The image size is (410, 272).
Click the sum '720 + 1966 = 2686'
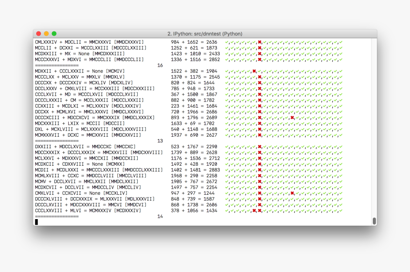coord(194,111)
